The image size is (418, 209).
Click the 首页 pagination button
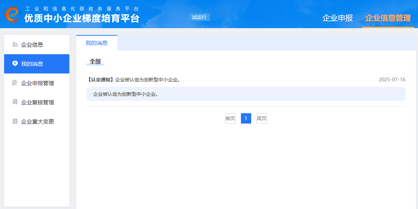point(230,118)
